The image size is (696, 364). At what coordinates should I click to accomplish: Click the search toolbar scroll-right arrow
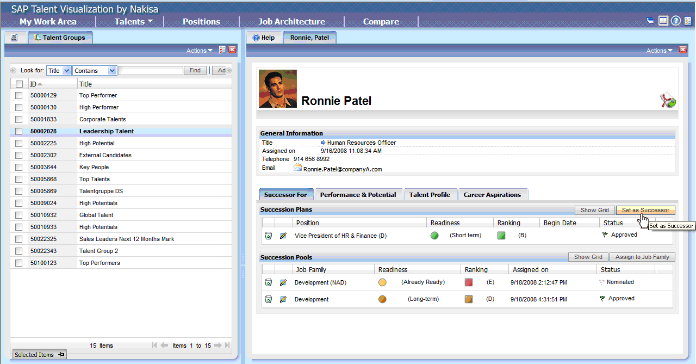tap(229, 71)
